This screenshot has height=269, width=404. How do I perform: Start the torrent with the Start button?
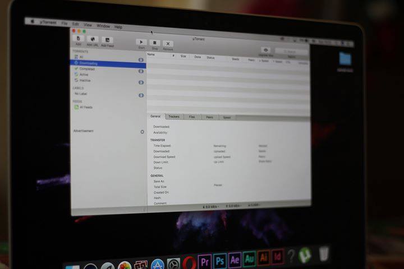pos(141,42)
